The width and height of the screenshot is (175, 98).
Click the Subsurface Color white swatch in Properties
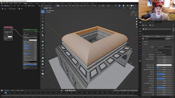click(164, 65)
